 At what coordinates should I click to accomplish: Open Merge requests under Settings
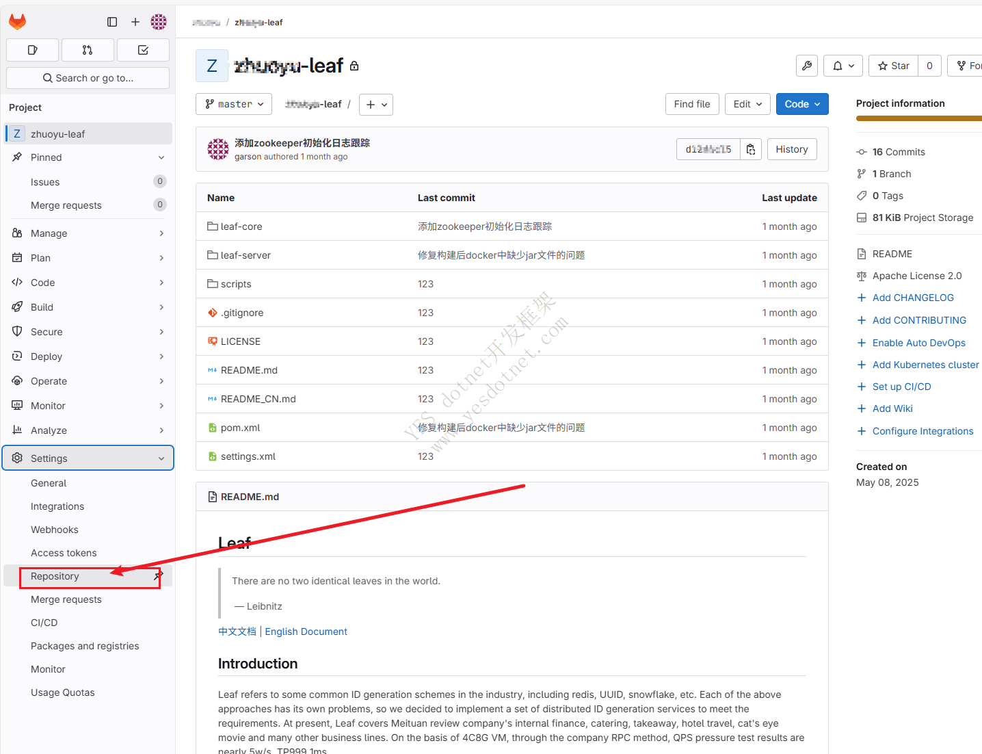[x=88, y=599]
